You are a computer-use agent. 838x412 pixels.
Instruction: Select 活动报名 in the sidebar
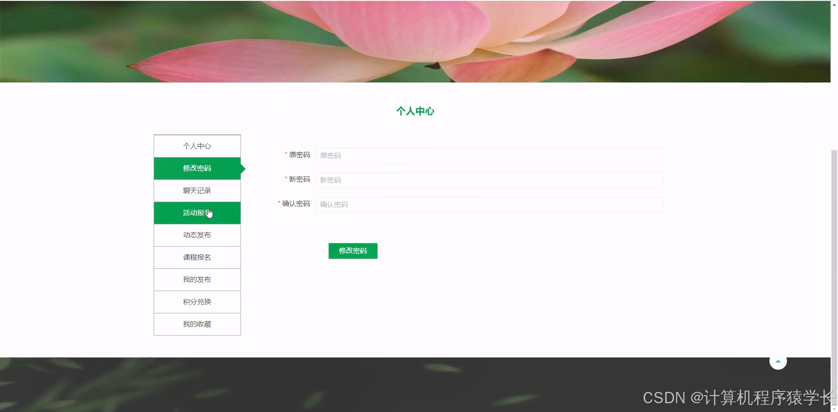point(197,213)
